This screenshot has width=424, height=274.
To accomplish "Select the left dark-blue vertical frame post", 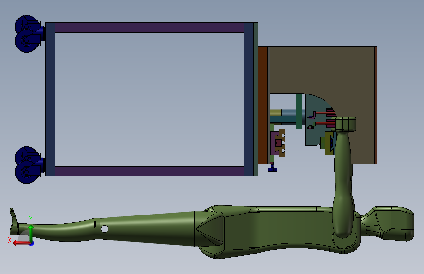I will pos(50,99).
